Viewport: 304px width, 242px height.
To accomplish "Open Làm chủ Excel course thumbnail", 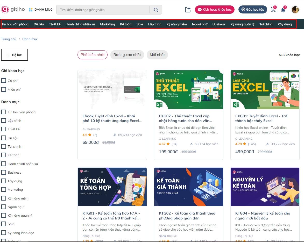I will (x=265, y=89).
